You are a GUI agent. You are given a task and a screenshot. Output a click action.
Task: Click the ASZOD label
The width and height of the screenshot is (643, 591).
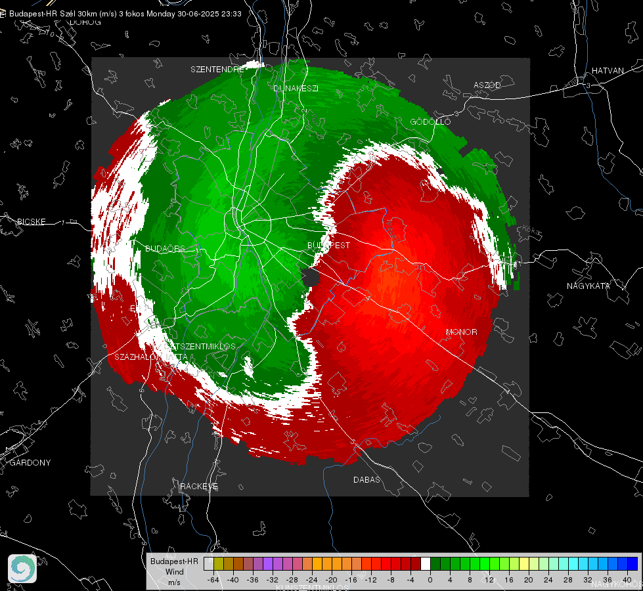487,85
